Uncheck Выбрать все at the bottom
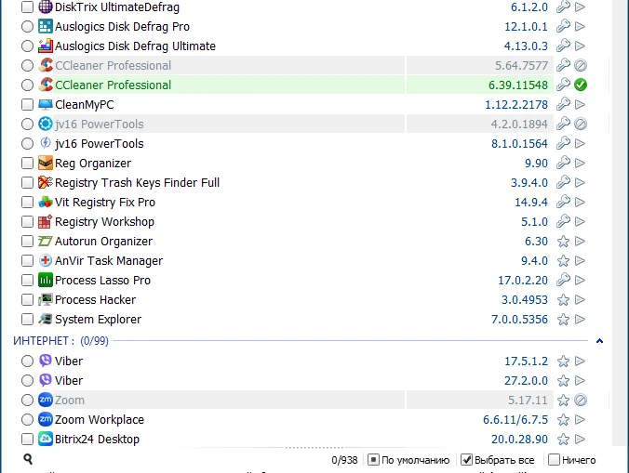Image resolution: width=629 pixels, height=473 pixels. pos(467,460)
